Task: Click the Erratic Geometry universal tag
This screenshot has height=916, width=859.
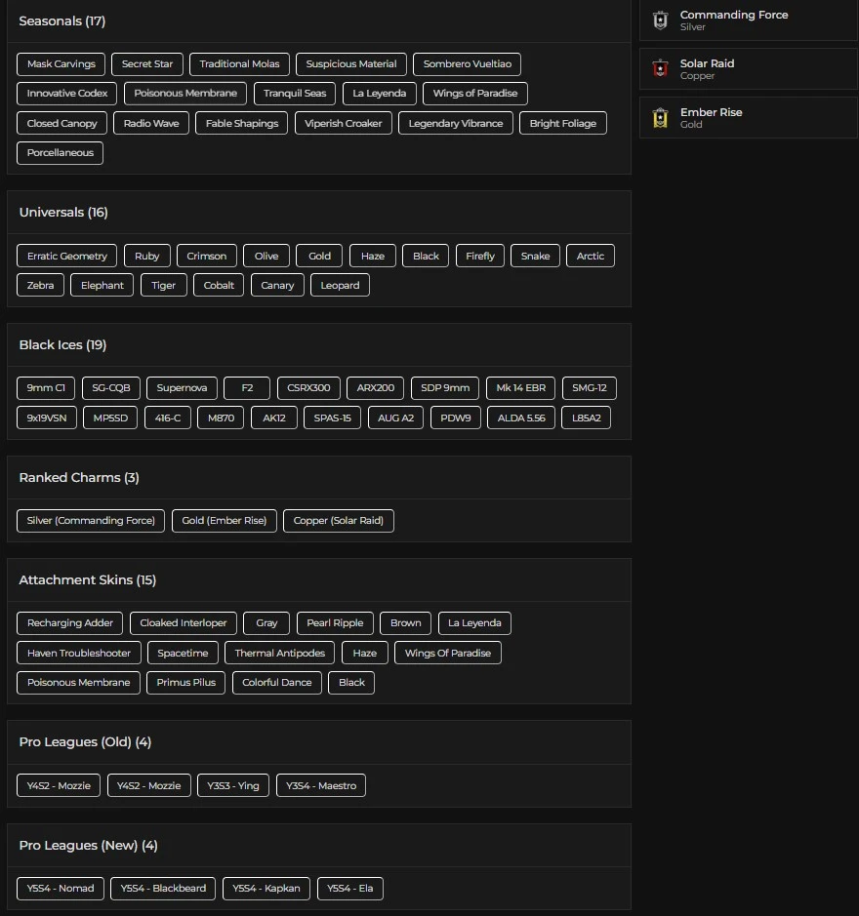Action: click(x=67, y=257)
